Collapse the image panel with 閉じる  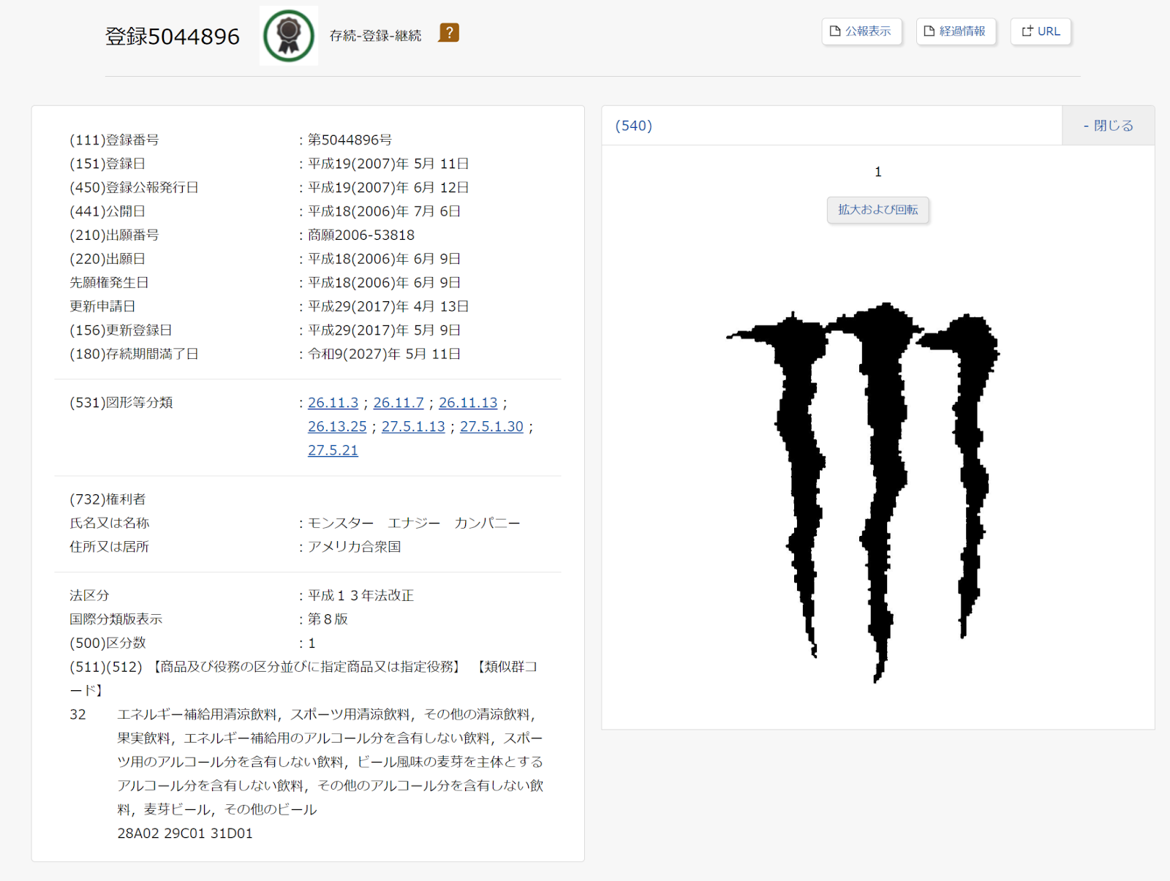click(1108, 126)
